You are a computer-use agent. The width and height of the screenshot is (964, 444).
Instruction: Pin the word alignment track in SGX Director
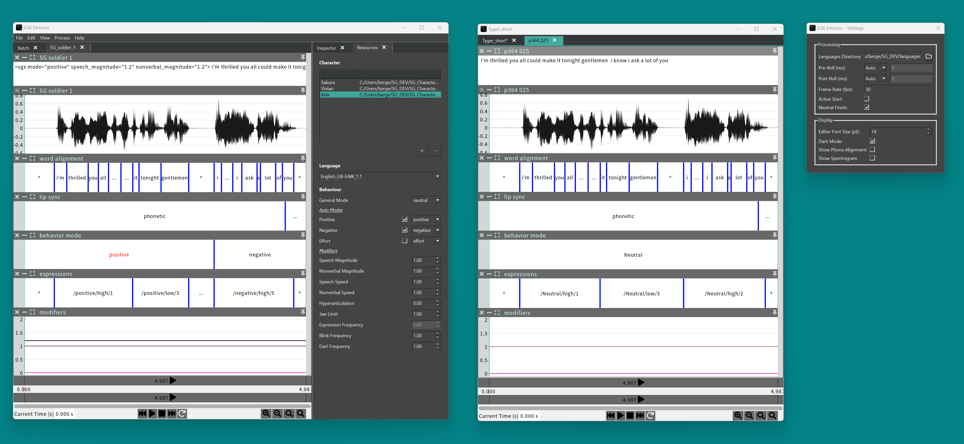click(x=303, y=158)
